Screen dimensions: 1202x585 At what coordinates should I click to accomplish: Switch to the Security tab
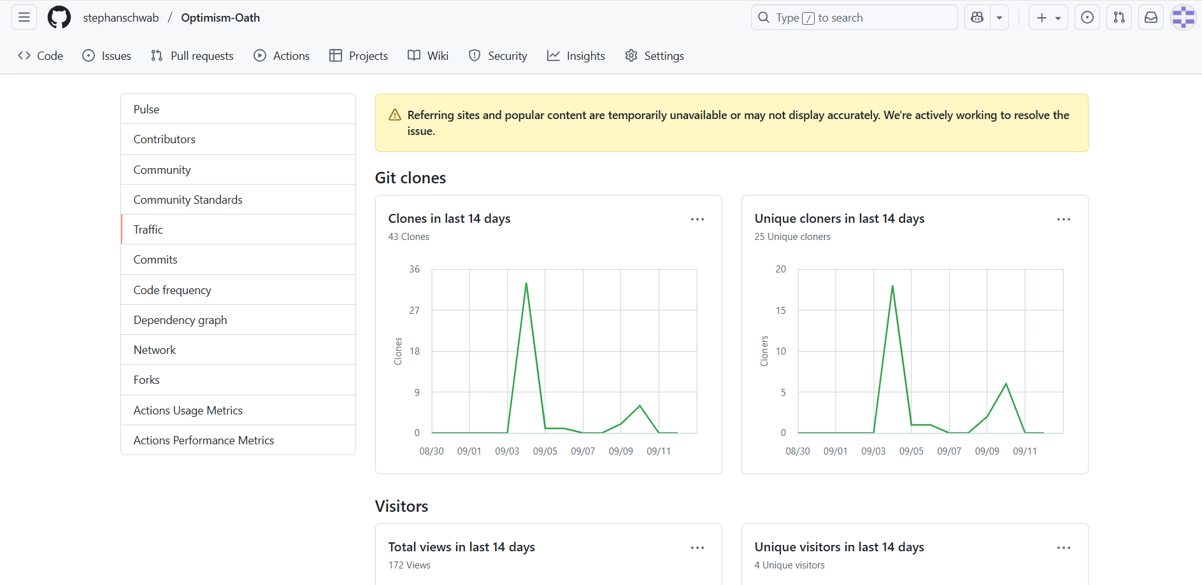(x=497, y=56)
